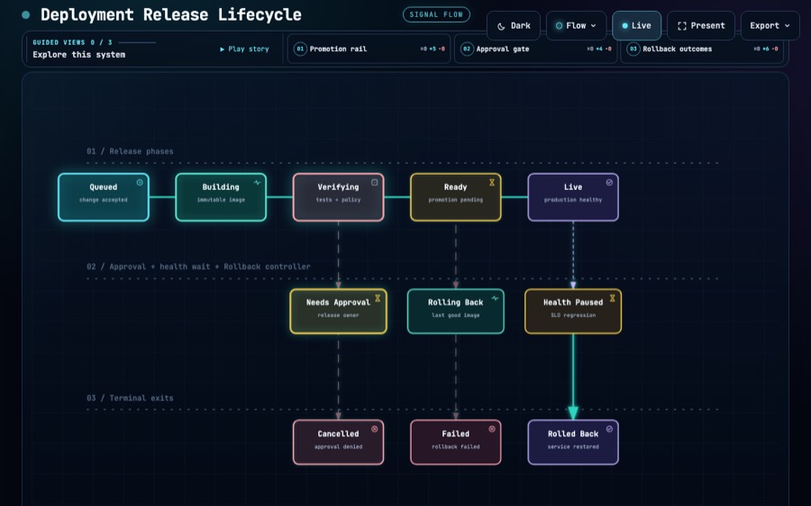This screenshot has width=811, height=506.
Task: Select the Health Paused node
Action: pyautogui.click(x=573, y=312)
